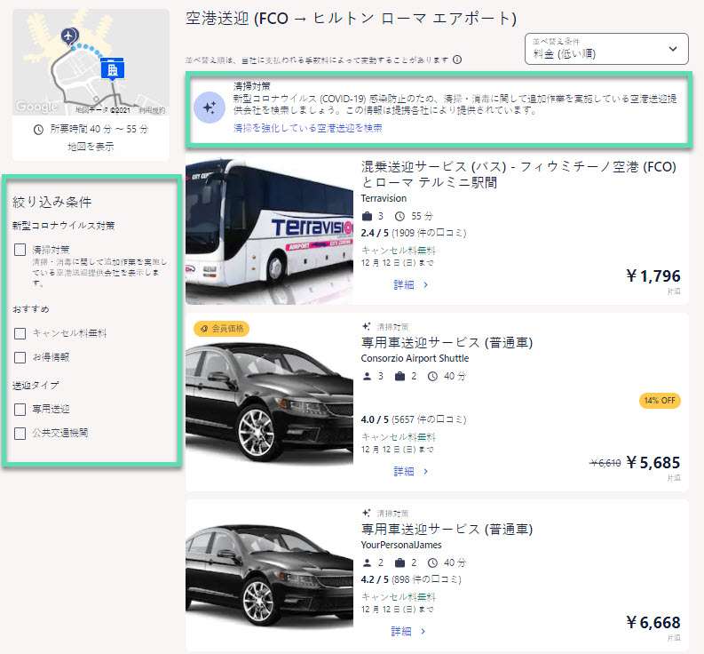Click the sparkle icon in cleaning measures banner
Viewport: 704px width, 654px height.
click(210, 108)
